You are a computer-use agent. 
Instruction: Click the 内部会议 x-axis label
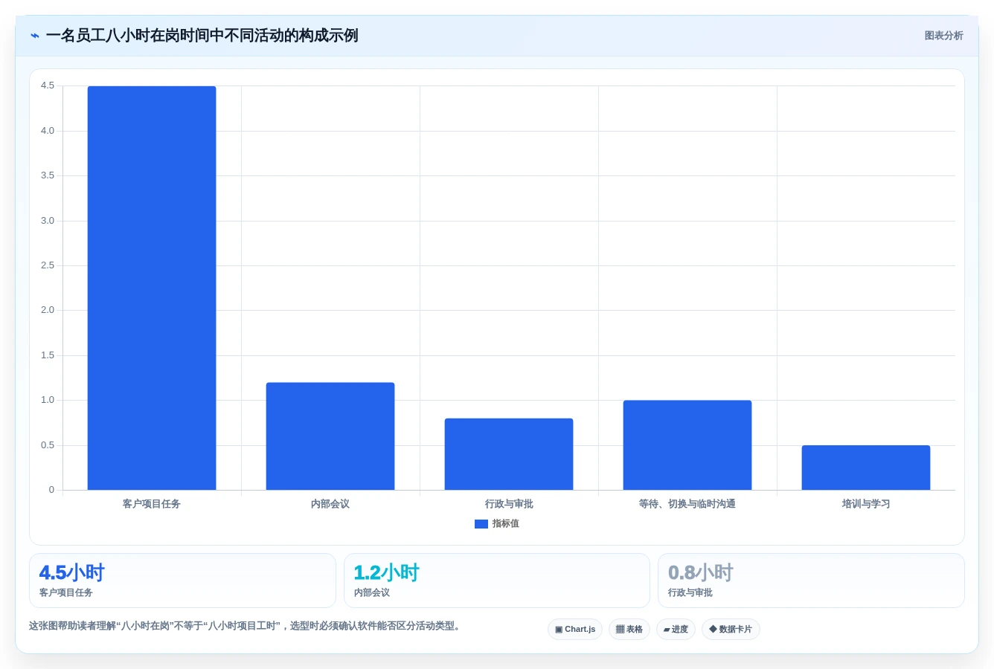click(330, 504)
